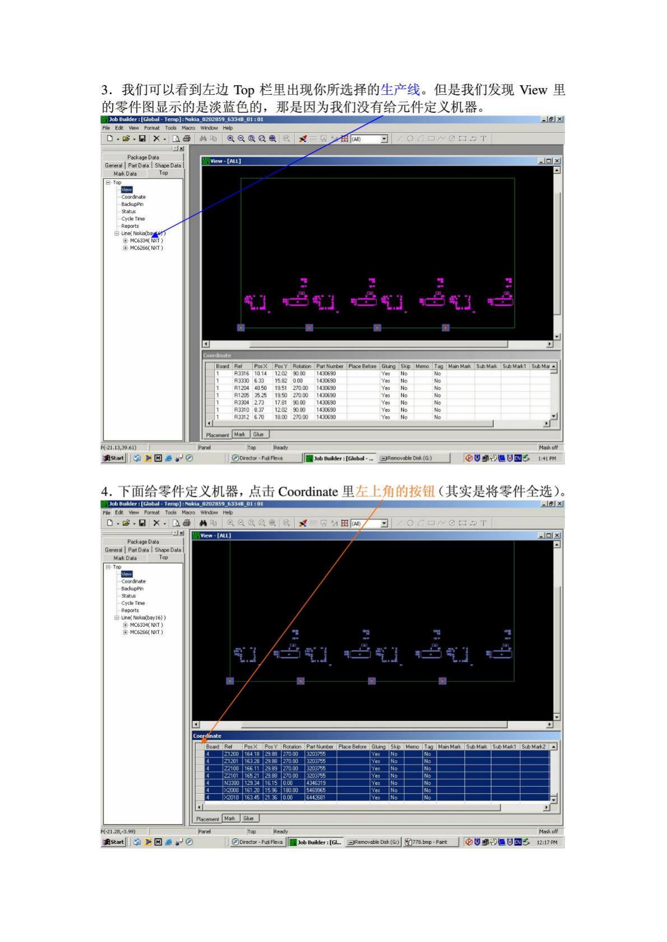
Task: Click Internet Explorer quick-launch icon, step 3 taskbar
Action: 169,458
